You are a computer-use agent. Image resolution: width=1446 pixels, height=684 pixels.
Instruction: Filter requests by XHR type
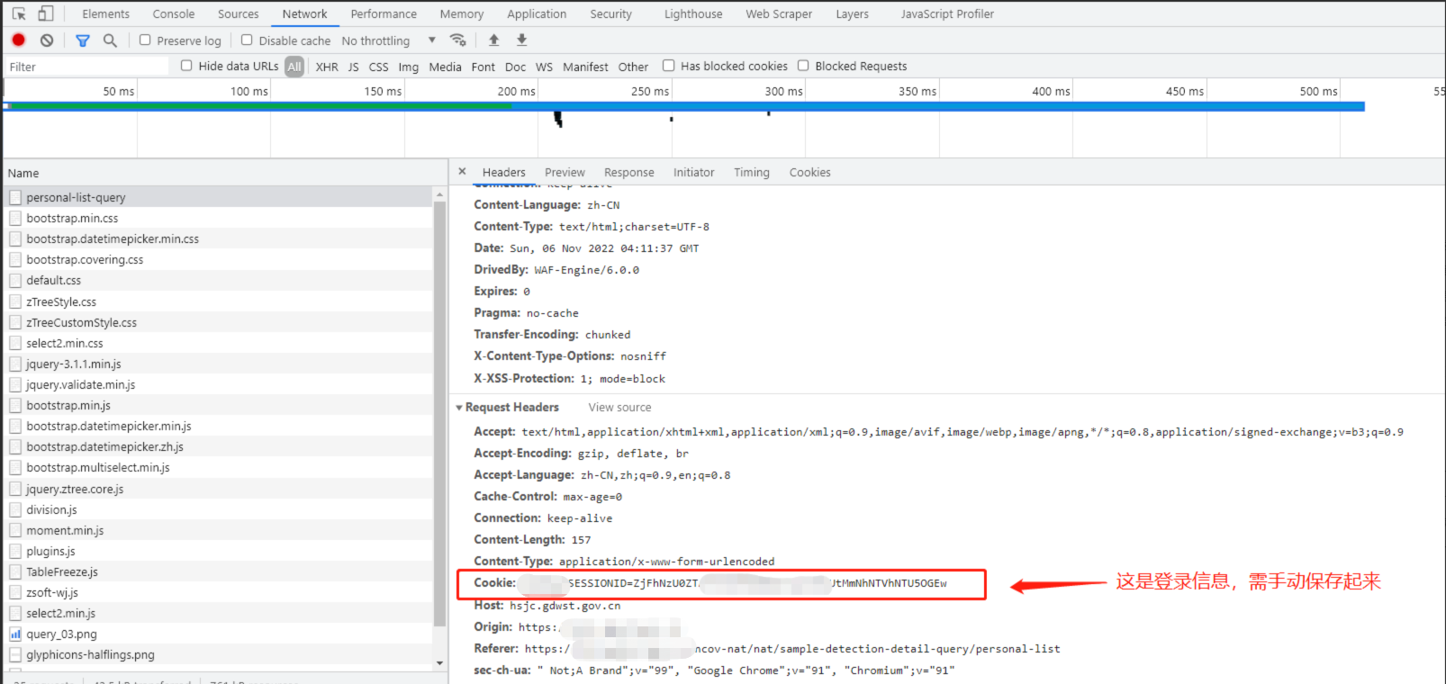327,67
